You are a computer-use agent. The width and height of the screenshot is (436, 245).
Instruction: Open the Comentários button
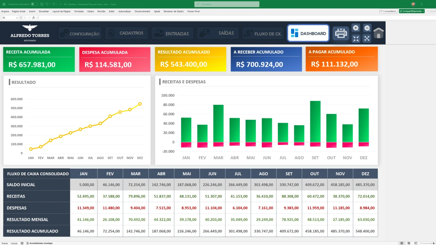[388, 11]
